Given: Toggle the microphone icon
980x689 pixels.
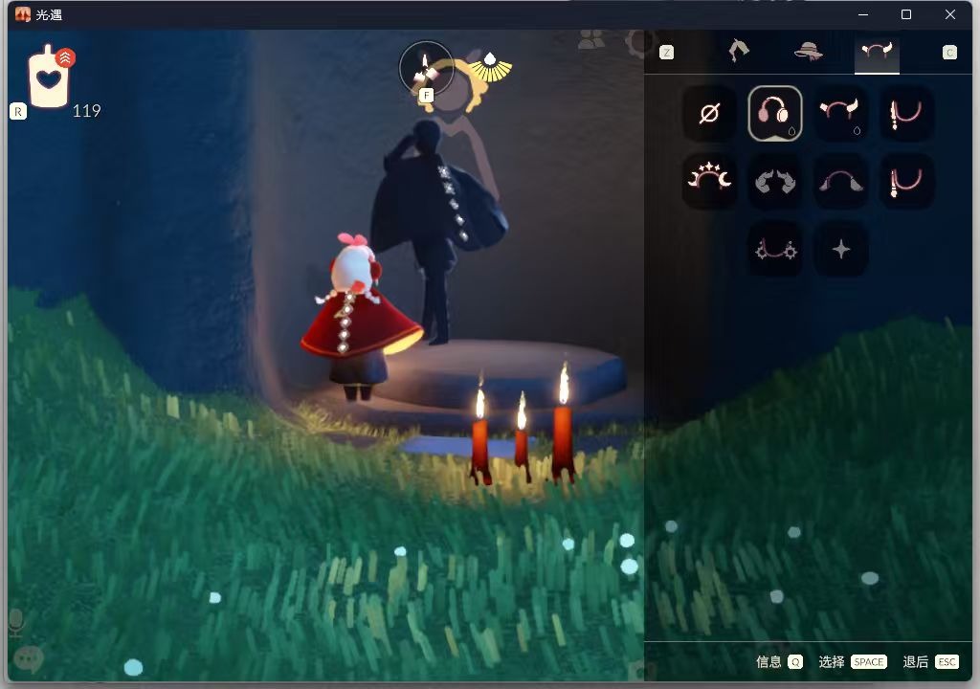Looking at the screenshot, I should pos(16,622).
